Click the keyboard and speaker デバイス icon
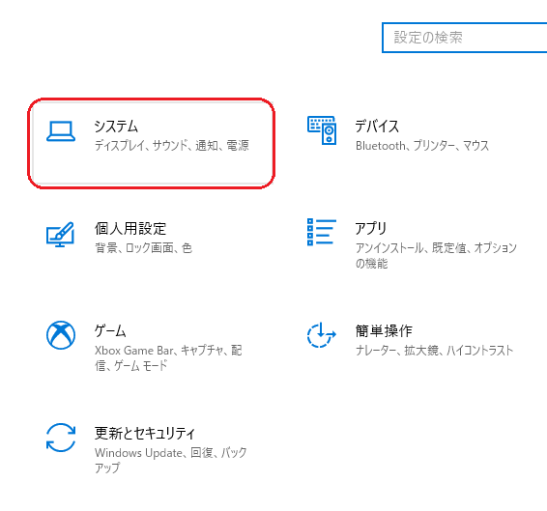547x511 pixels. pyautogui.click(x=322, y=130)
